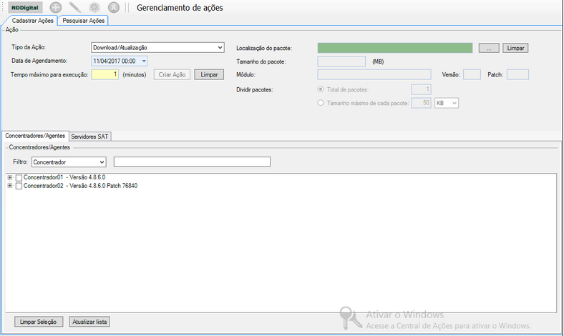Image resolution: width=564 pixels, height=336 pixels.
Task: Click Limpar next to the package location
Action: pyautogui.click(x=515, y=48)
